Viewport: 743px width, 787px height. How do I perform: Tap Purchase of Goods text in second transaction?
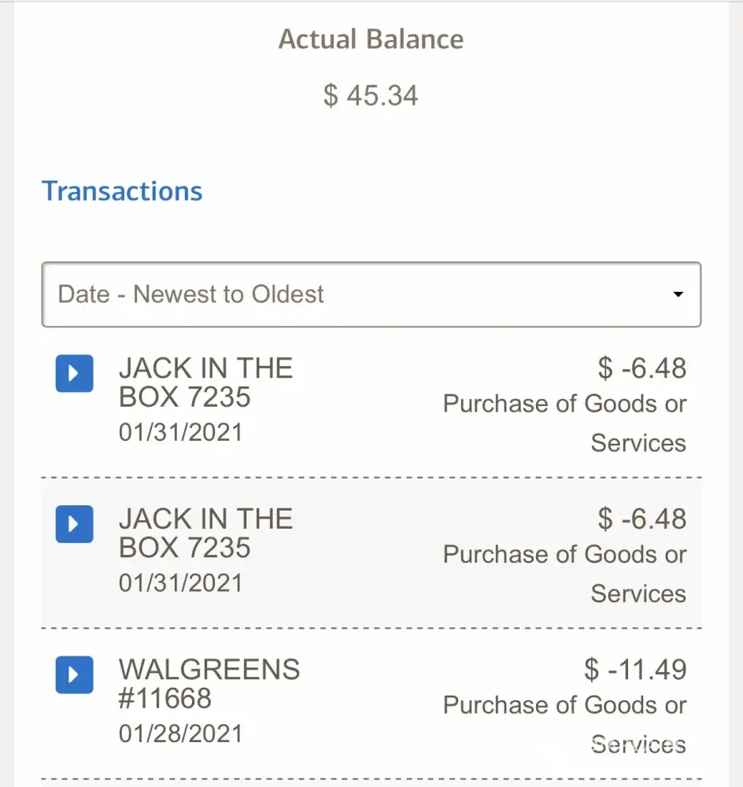point(564,554)
